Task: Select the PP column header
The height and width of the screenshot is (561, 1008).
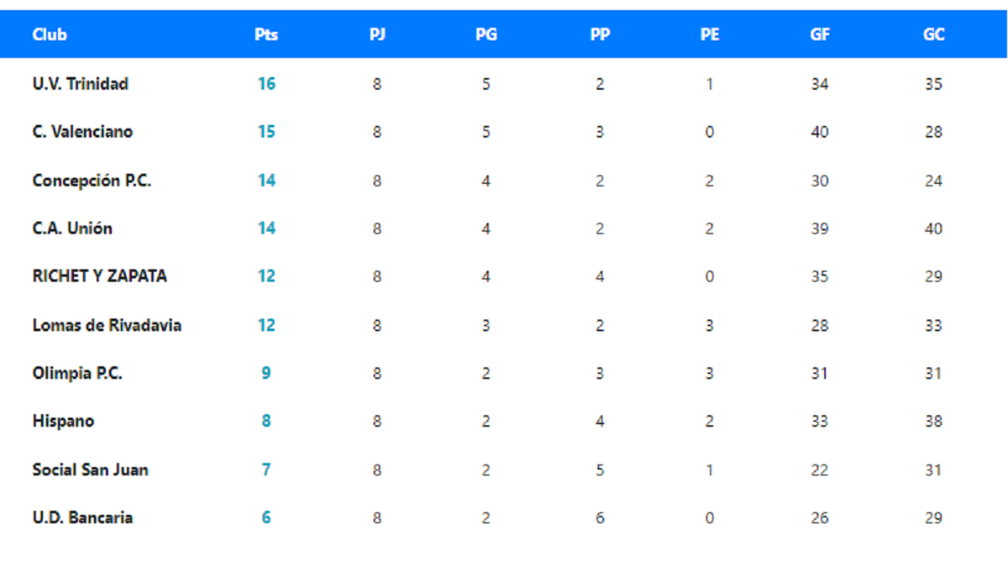Action: (x=600, y=34)
